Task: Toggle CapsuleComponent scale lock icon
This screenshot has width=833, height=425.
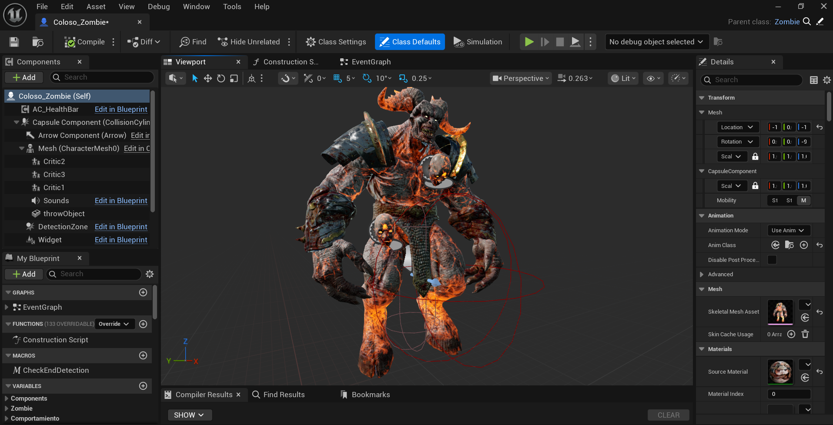Action: tap(755, 186)
